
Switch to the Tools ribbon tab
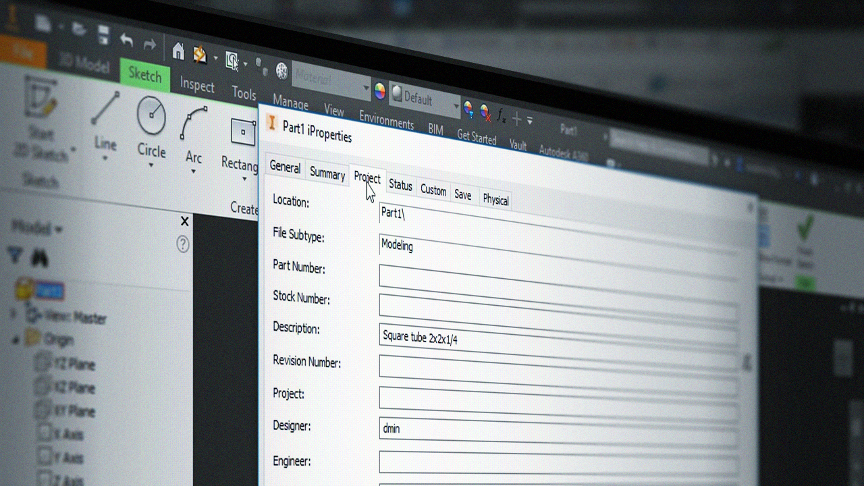244,92
